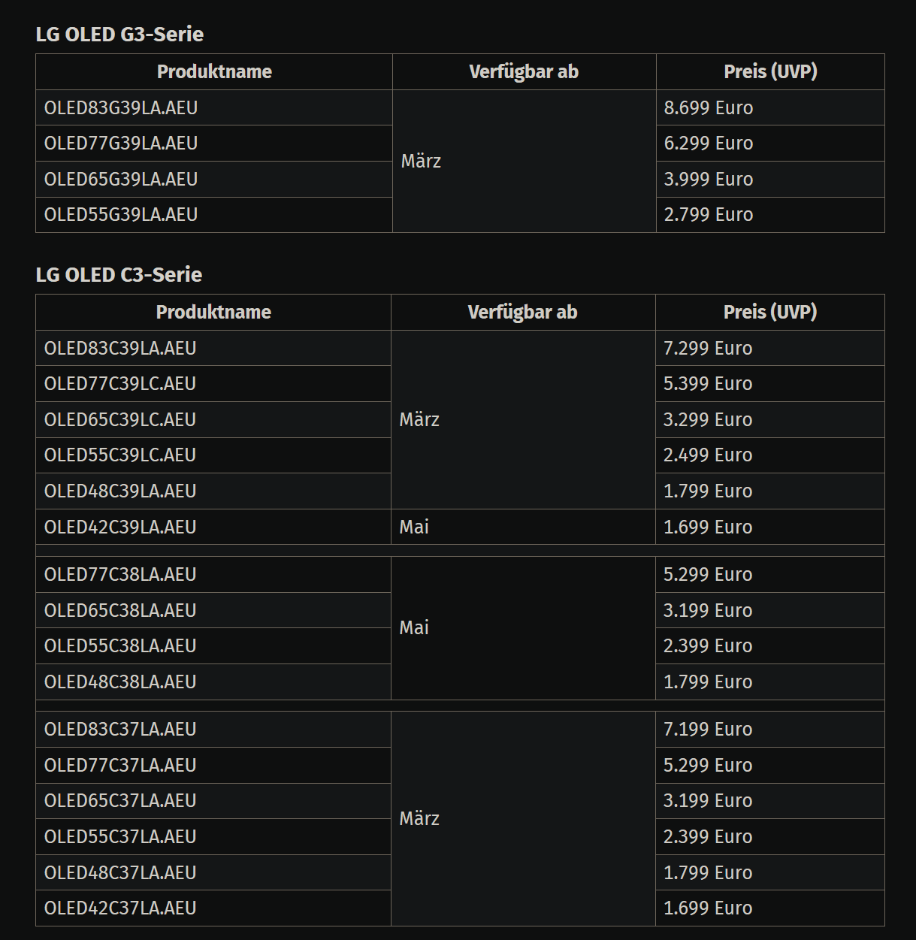Click the 8.699 Euro price cell
The height and width of the screenshot is (940, 916).
point(770,107)
